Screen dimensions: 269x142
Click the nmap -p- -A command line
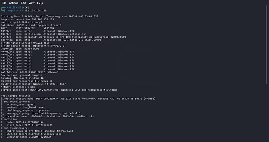pos(27,11)
